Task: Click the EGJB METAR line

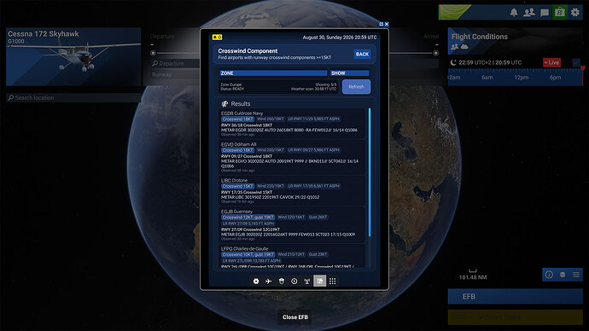Action: tap(288, 235)
